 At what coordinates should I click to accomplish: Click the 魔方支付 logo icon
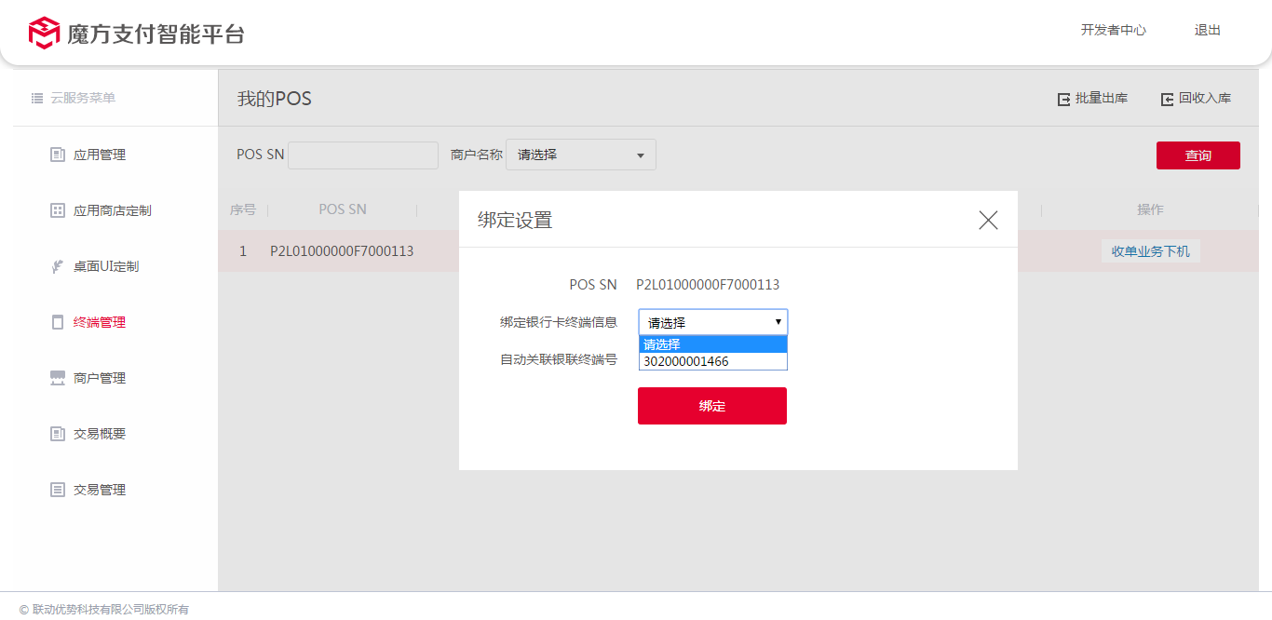pyautogui.click(x=44, y=34)
